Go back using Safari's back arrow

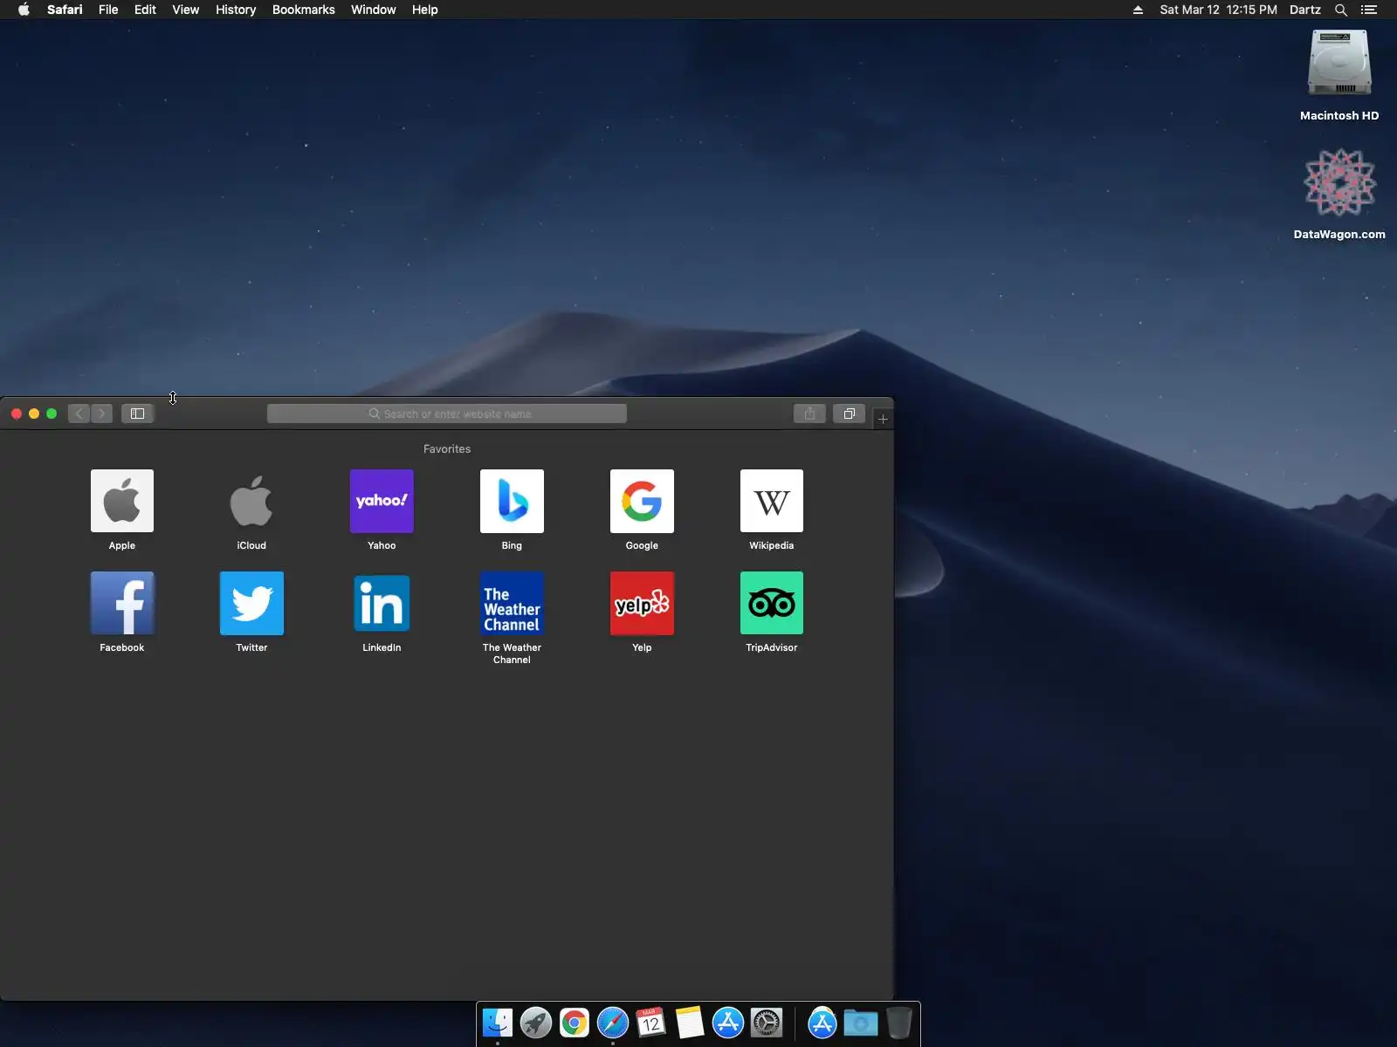pos(79,414)
